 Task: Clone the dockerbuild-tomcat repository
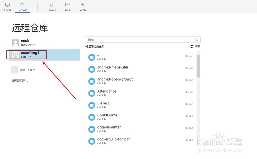click(x=189, y=140)
